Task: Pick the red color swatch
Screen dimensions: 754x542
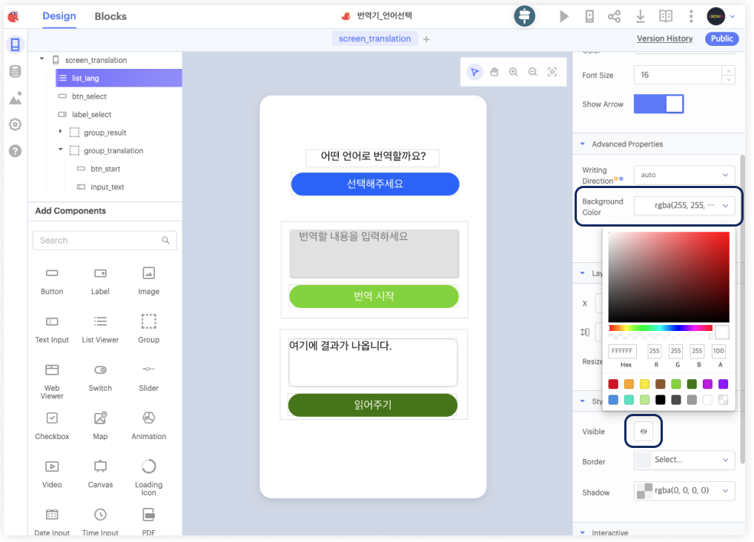Action: [613, 384]
